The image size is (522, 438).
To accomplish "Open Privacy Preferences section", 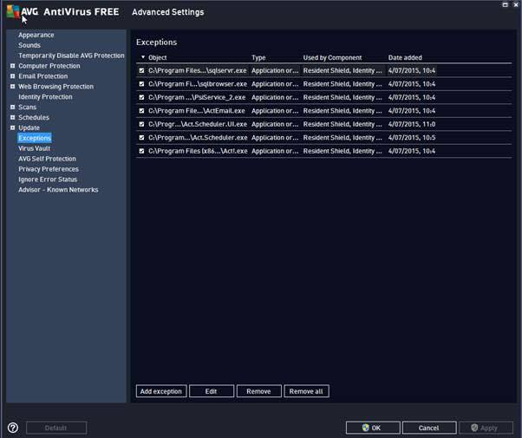I will pyautogui.click(x=49, y=169).
